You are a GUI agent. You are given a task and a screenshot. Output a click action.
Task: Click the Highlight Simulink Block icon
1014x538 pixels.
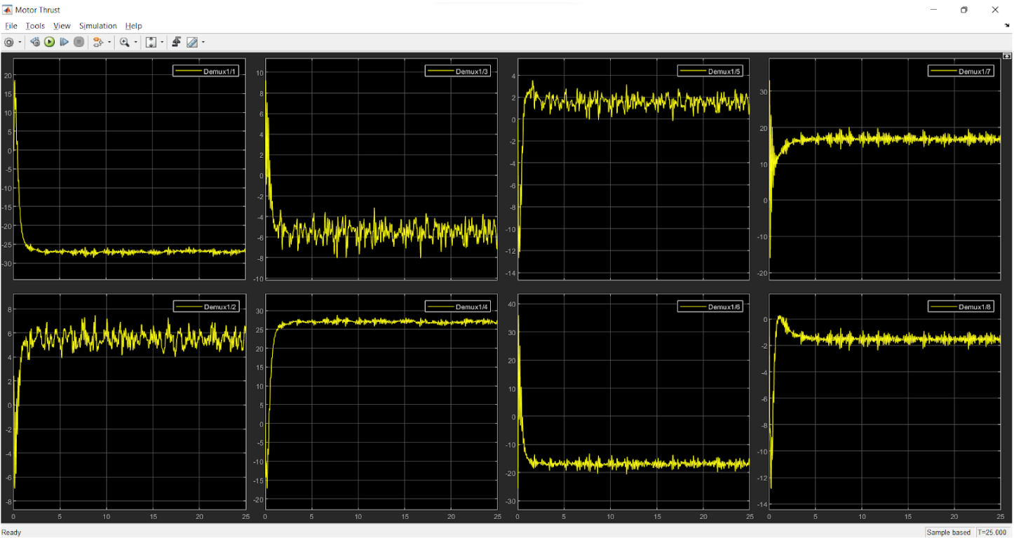(98, 42)
